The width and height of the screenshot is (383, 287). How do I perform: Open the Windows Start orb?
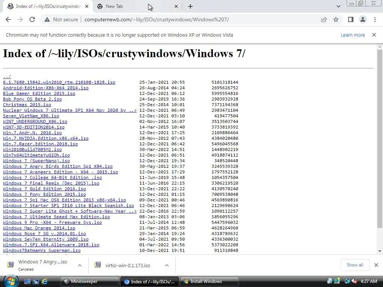(10, 281)
